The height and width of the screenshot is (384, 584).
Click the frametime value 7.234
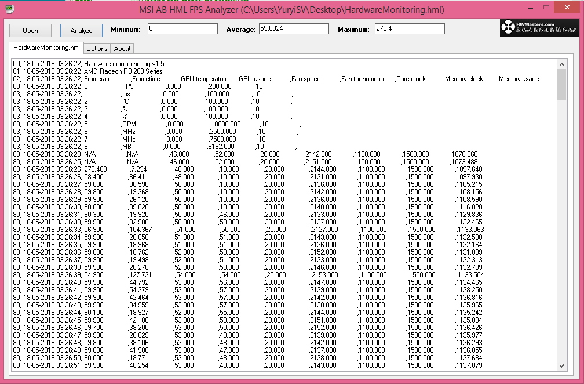[x=138, y=169]
